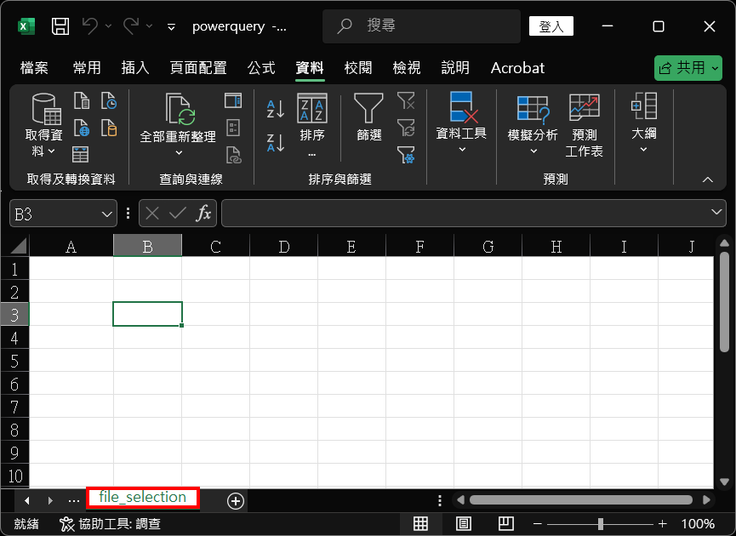
Task: Click Refresh All (全部重新整理) icon
Action: click(179, 110)
